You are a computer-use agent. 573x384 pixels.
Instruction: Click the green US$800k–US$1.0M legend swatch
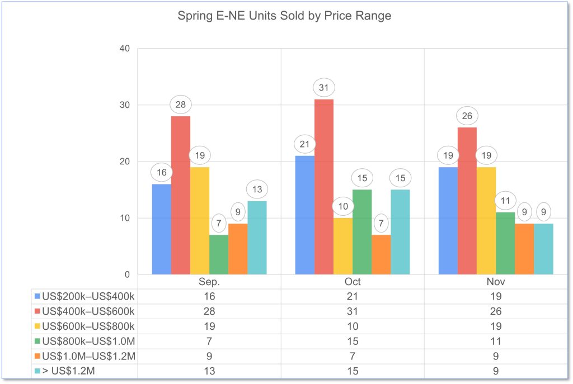pyautogui.click(x=37, y=341)
